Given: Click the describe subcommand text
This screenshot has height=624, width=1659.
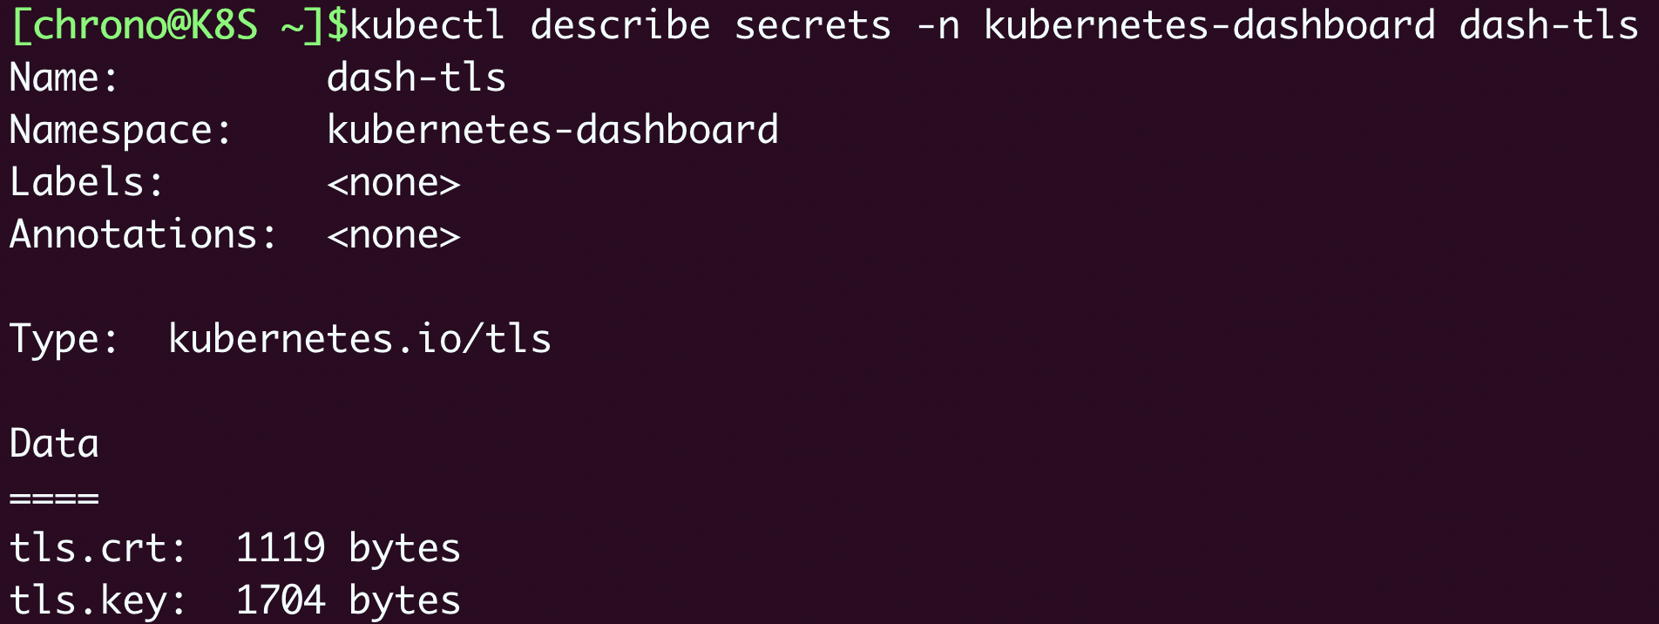Looking at the screenshot, I should coord(620,25).
